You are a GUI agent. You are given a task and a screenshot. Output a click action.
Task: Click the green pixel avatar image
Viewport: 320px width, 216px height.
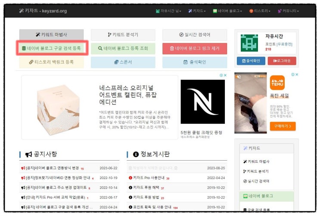point(249,43)
